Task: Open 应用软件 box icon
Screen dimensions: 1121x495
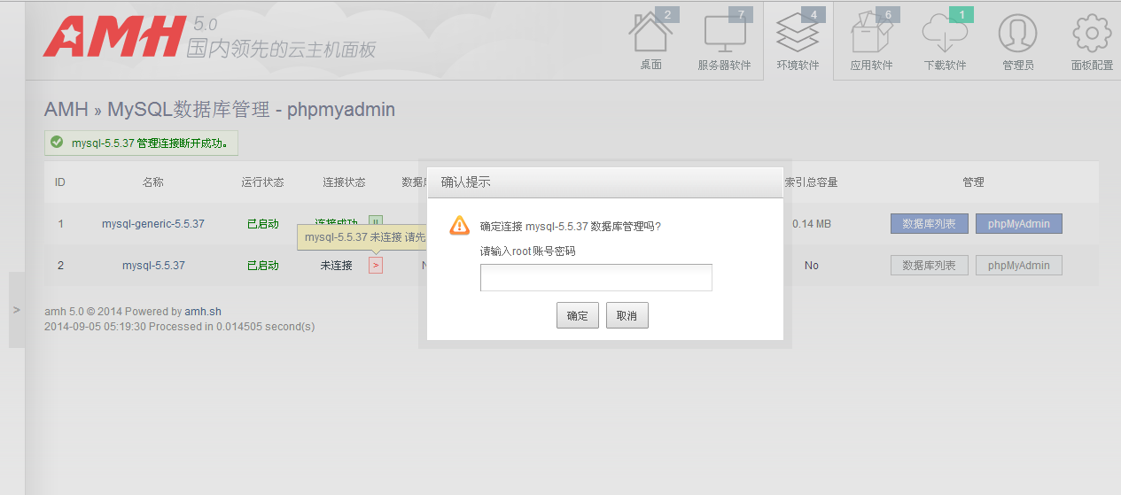Action: 871,40
